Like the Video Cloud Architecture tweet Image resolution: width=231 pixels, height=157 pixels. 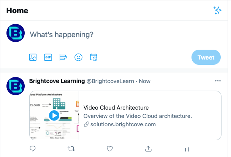click(110, 149)
